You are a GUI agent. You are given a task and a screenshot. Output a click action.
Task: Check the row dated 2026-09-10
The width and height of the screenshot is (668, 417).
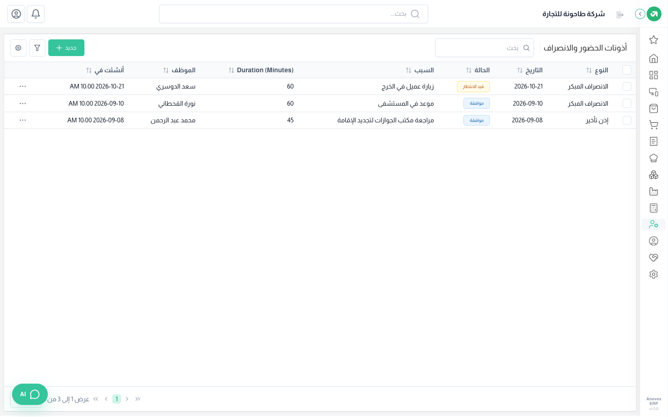point(627,103)
